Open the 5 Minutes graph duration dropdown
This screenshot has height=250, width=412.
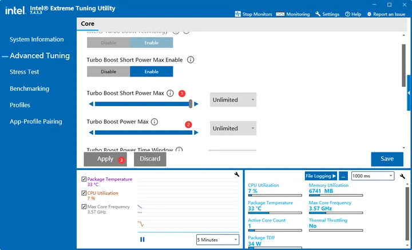(x=217, y=240)
